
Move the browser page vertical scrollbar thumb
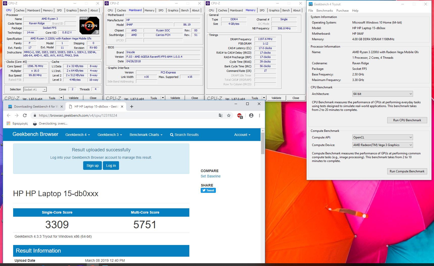[x=263, y=143]
